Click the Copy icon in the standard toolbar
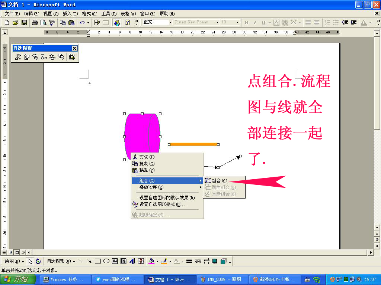The image size is (381, 285). click(63, 23)
